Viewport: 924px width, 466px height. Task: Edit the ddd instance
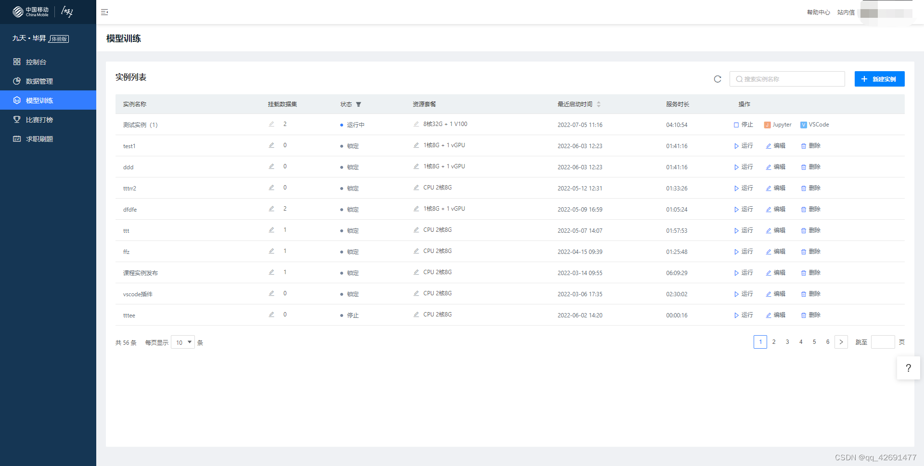point(776,167)
